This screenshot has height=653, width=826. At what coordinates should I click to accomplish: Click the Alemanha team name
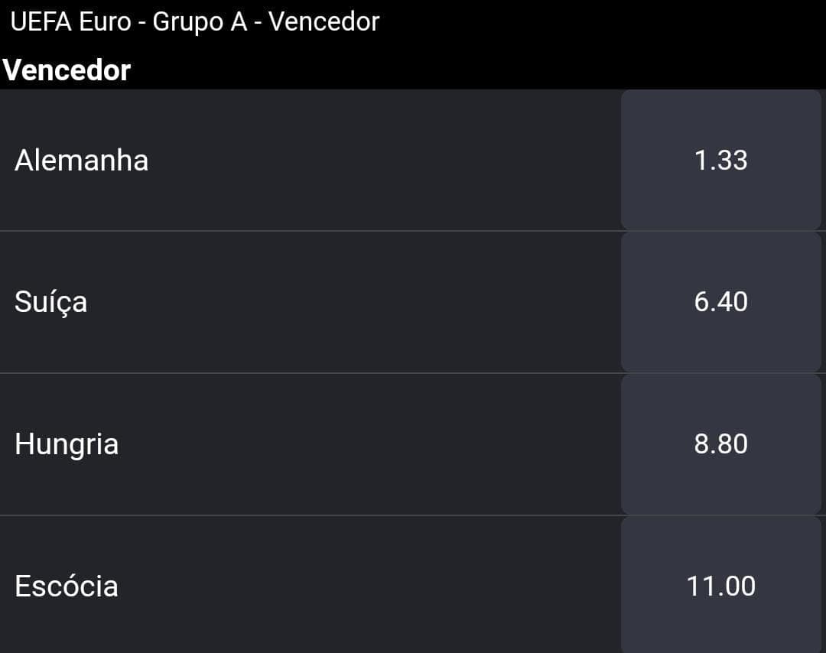[82, 160]
